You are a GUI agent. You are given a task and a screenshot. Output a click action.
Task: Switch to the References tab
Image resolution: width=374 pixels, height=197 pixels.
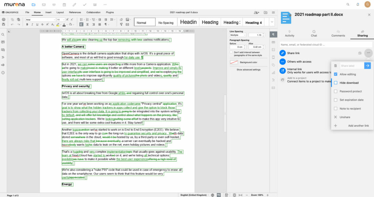tap(75, 12)
